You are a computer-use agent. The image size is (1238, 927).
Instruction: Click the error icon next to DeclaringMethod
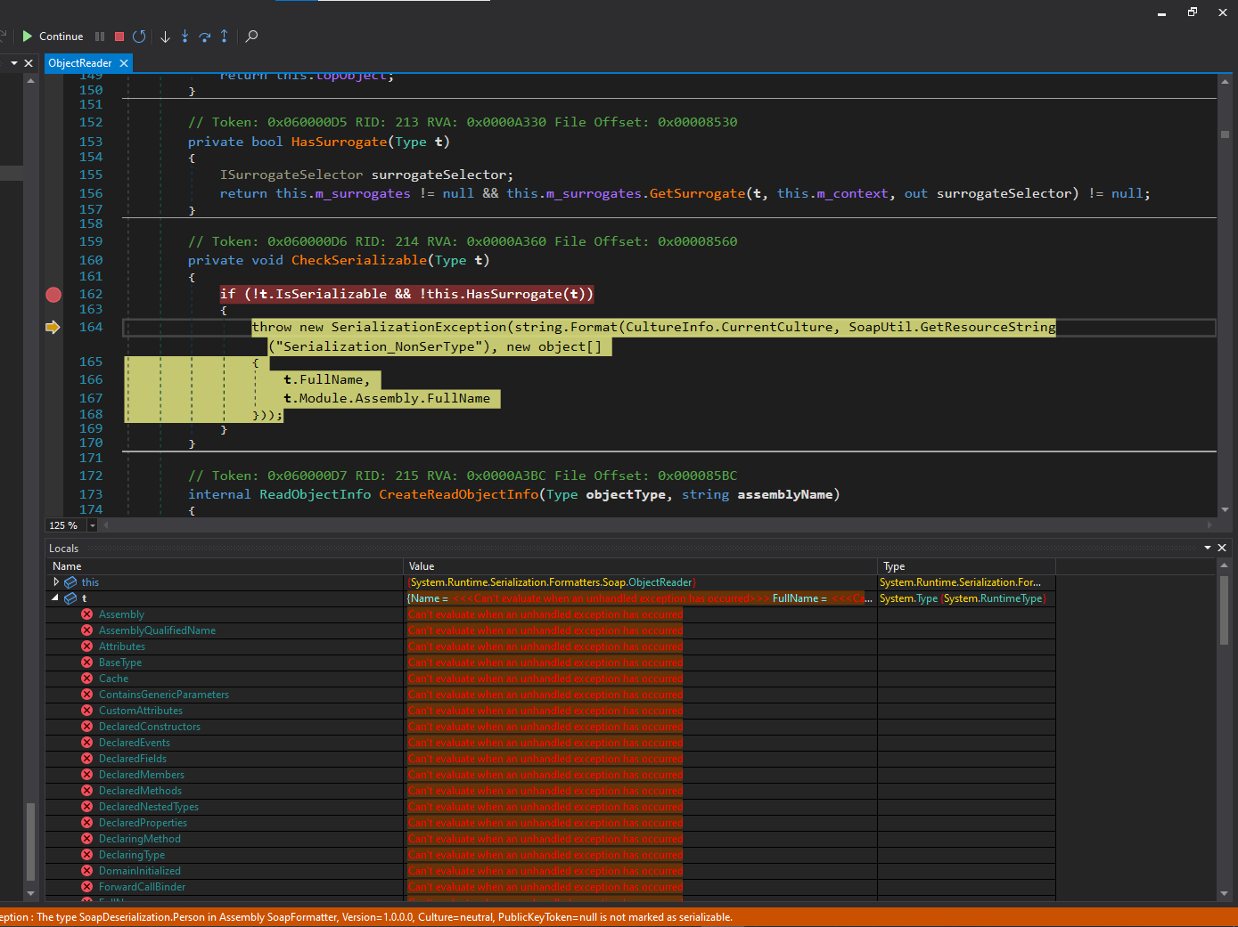[87, 839]
